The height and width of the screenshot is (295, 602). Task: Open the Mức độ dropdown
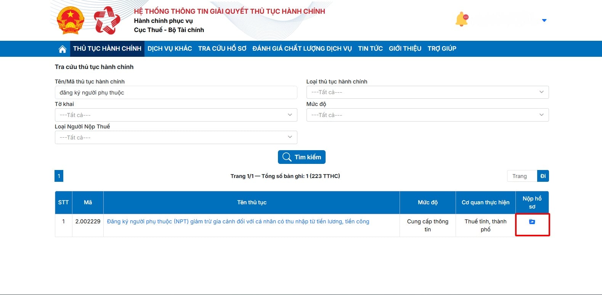[x=427, y=115]
